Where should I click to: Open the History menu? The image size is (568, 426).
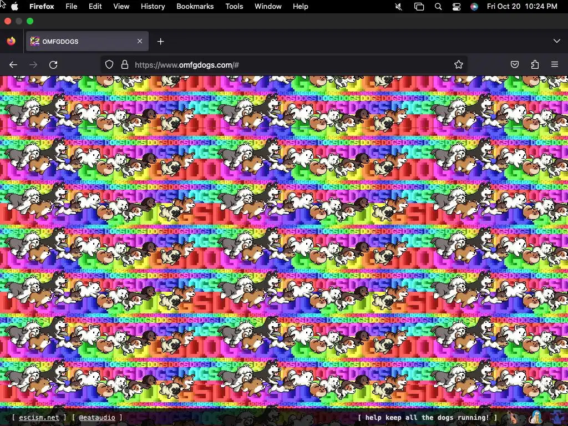click(153, 7)
